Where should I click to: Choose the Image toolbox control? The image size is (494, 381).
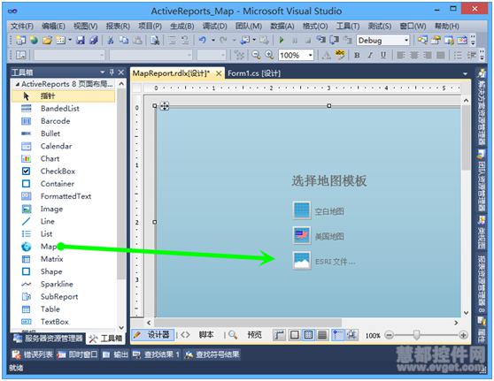click(51, 209)
